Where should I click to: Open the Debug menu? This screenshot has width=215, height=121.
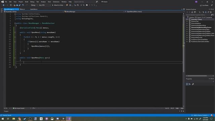[x=32, y=2]
